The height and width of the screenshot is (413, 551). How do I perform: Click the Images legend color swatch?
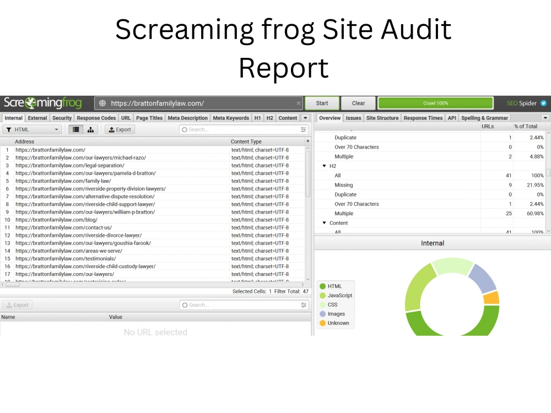click(322, 314)
